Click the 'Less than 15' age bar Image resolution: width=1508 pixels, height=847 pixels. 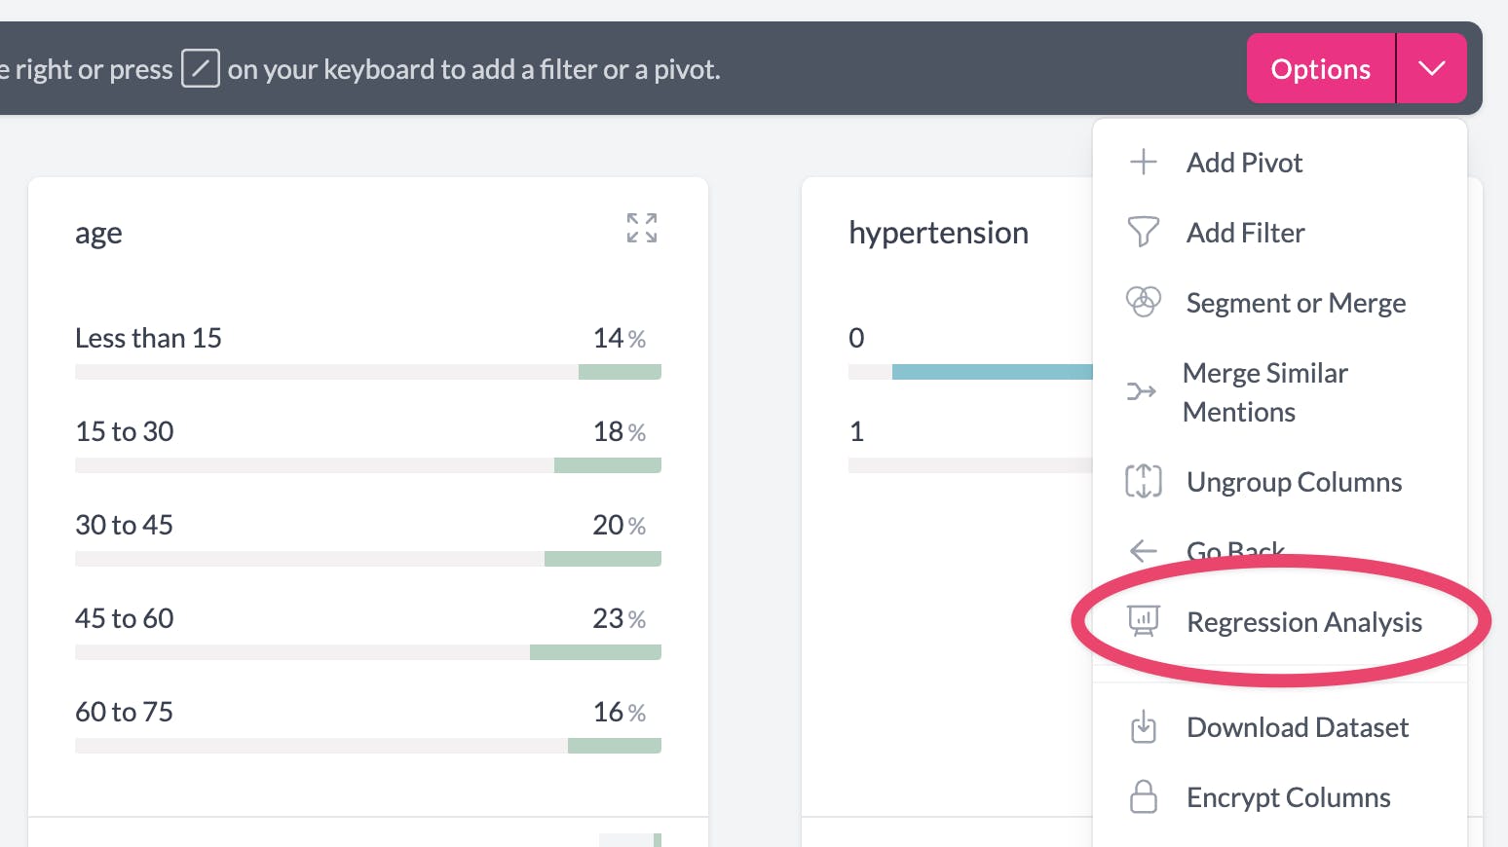pos(367,372)
